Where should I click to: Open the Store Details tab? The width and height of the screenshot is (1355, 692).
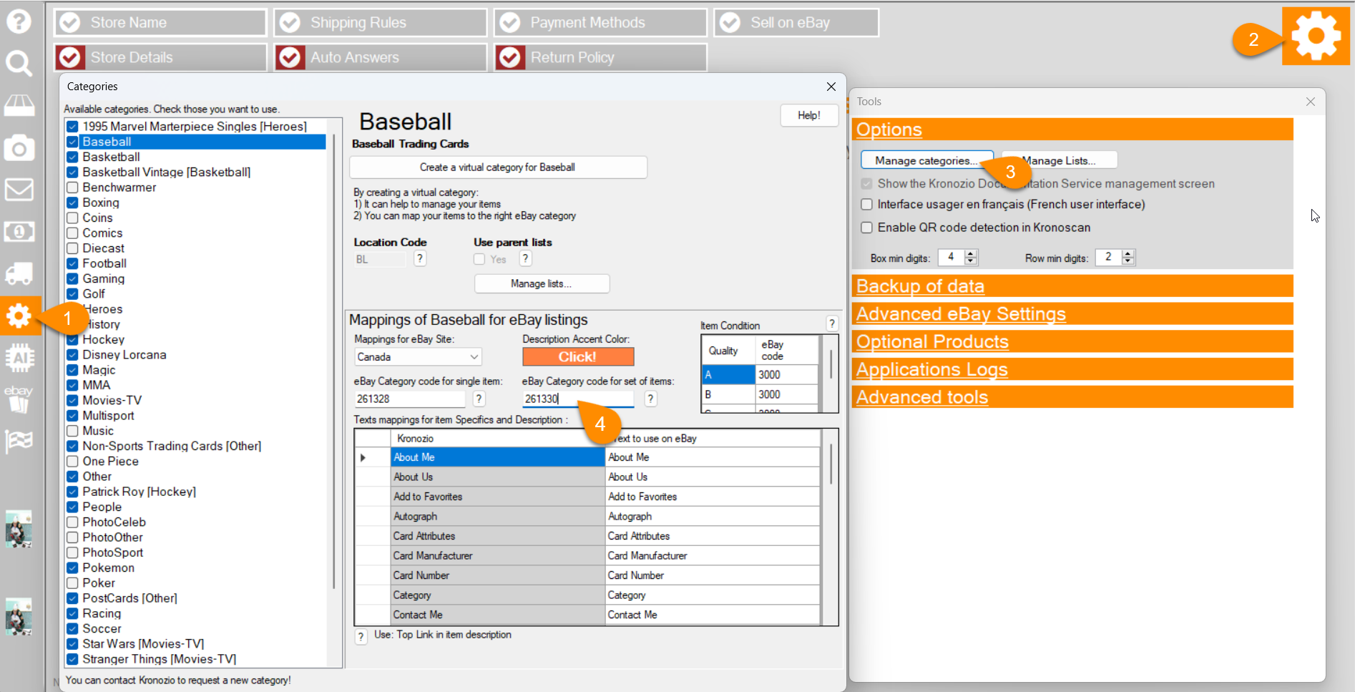pyautogui.click(x=160, y=57)
